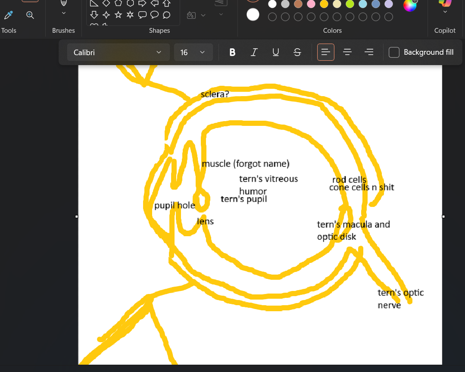Click the 'cone cells n shit' canvas text
This screenshot has width=465, height=372.
pyautogui.click(x=362, y=188)
